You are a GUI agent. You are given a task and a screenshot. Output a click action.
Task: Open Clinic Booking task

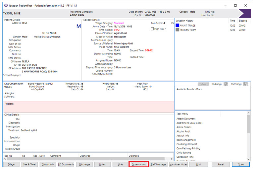(x=183, y=152)
